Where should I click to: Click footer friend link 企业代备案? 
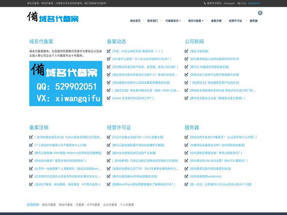110,205
